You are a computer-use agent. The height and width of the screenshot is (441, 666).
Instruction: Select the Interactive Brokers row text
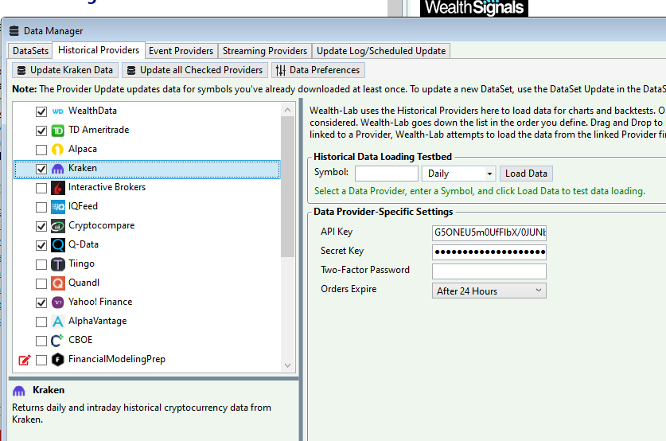[107, 187]
